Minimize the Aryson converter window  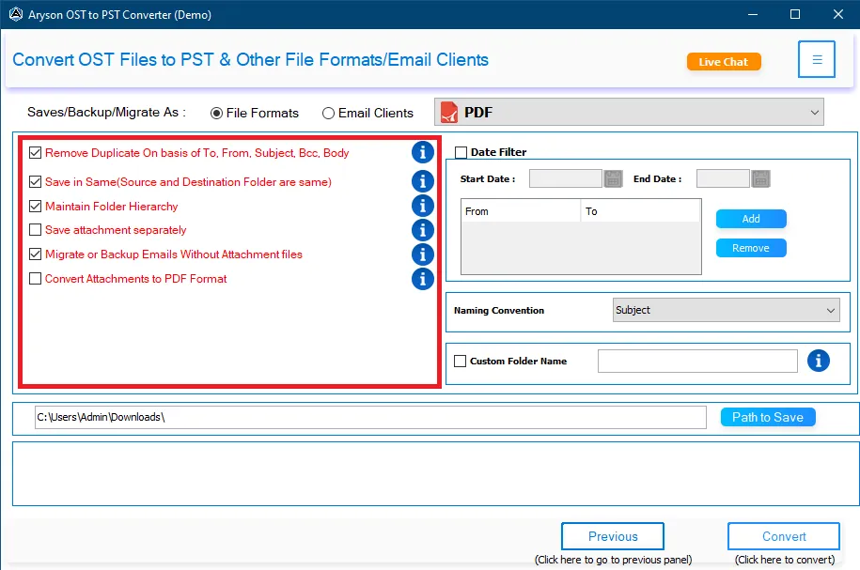753,14
